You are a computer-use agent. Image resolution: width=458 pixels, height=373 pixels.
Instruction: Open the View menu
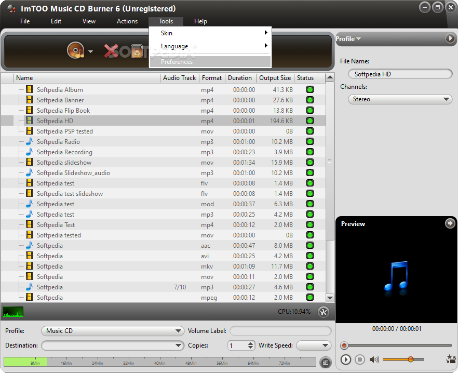89,21
